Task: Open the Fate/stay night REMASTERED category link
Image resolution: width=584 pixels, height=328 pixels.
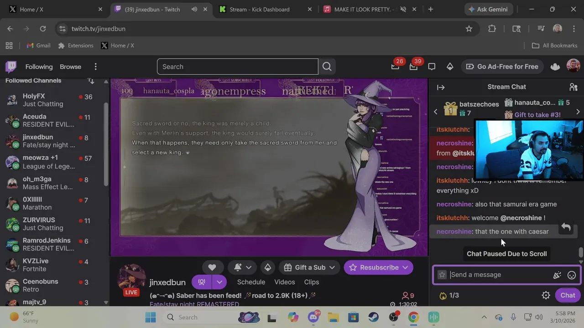Action: tap(194, 304)
